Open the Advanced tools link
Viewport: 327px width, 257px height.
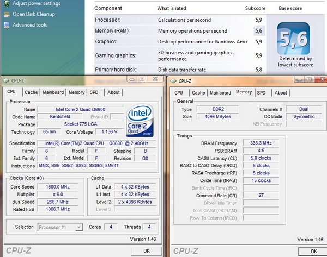(x=30, y=25)
